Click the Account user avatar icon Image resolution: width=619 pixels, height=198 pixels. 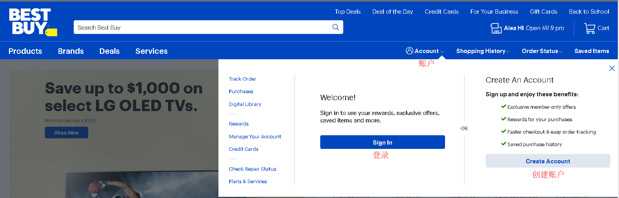pos(410,51)
